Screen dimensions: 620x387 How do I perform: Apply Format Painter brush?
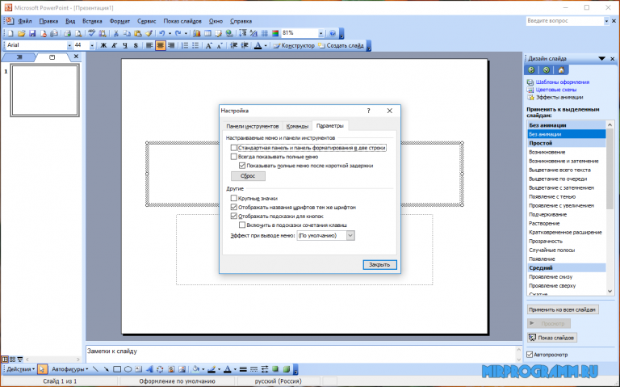(149, 34)
